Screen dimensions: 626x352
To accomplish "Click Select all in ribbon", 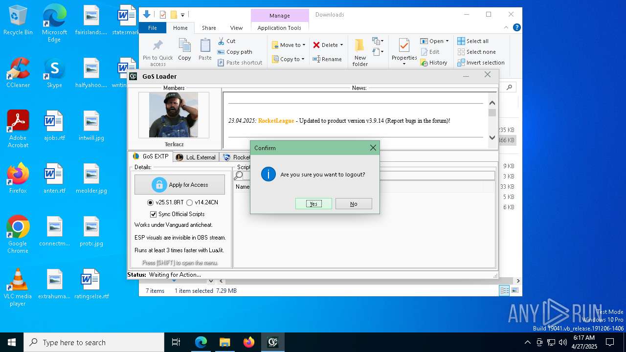I will [473, 41].
